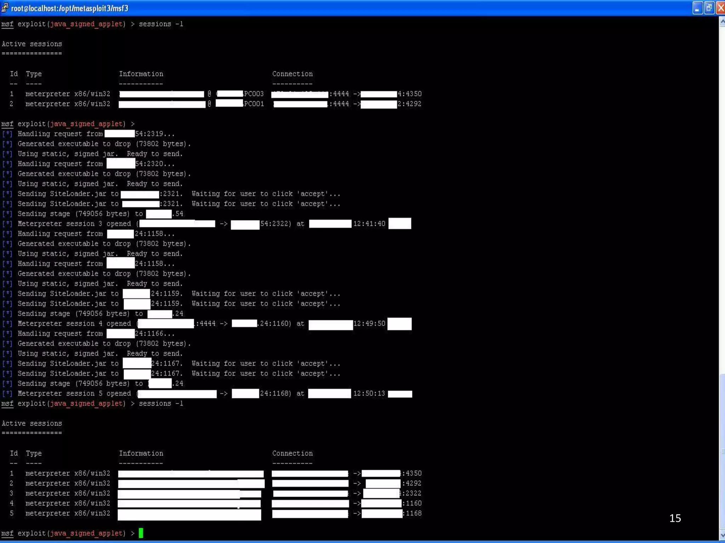The image size is (725, 543).
Task: Click the 'Meterpreter session 5 opened' line
Action: pyautogui.click(x=74, y=393)
